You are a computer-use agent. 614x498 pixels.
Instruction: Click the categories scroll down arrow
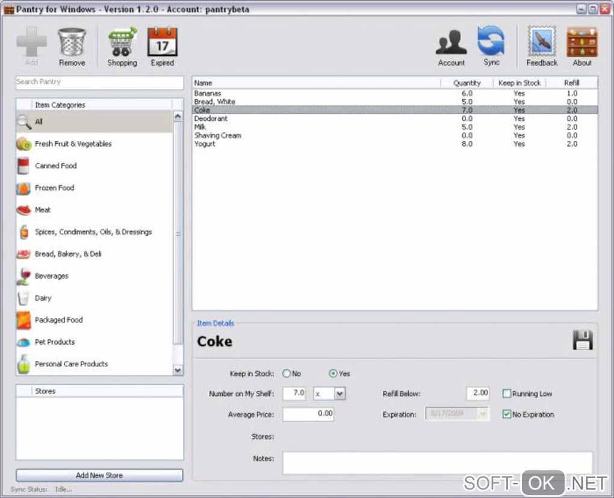point(178,370)
